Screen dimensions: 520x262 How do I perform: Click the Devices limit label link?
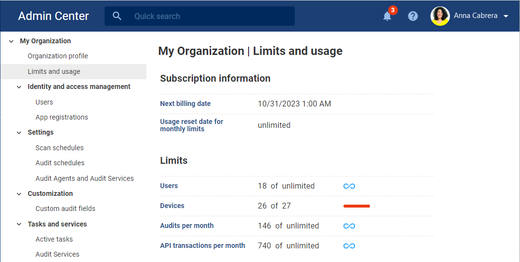tap(172, 206)
